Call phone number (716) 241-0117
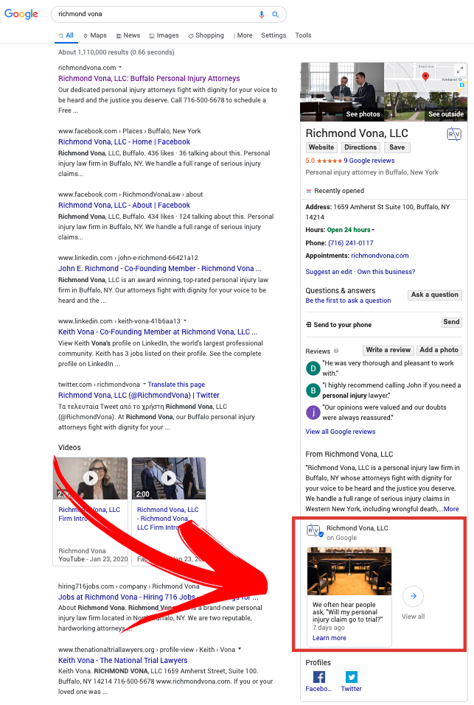This screenshot has height=705, width=474. 351,243
